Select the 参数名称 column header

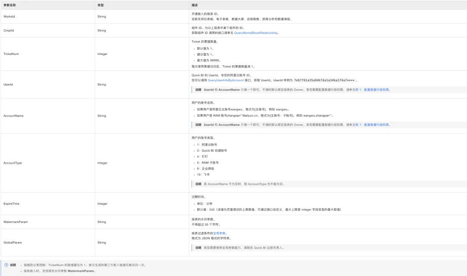click(10, 5)
